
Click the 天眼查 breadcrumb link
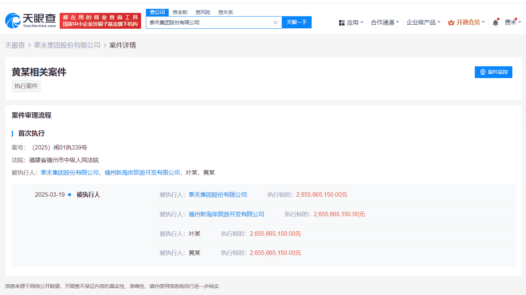15,45
